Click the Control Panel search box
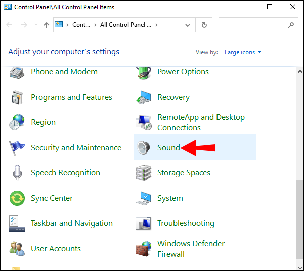304x271 pixels. pyautogui.click(x=258, y=25)
